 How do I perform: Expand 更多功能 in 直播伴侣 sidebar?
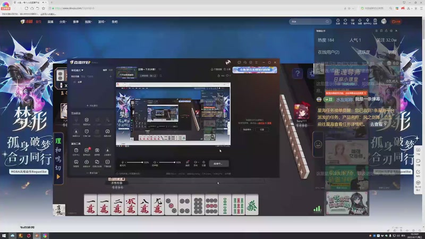pyautogui.click(x=92, y=173)
